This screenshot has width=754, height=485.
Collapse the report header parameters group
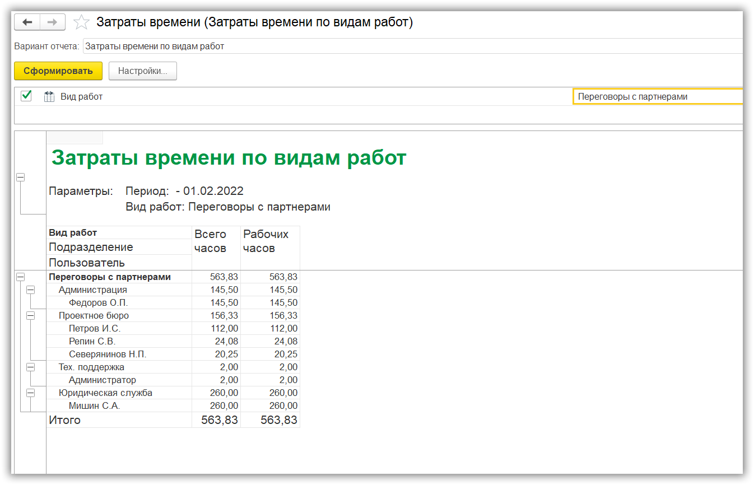[21, 177]
